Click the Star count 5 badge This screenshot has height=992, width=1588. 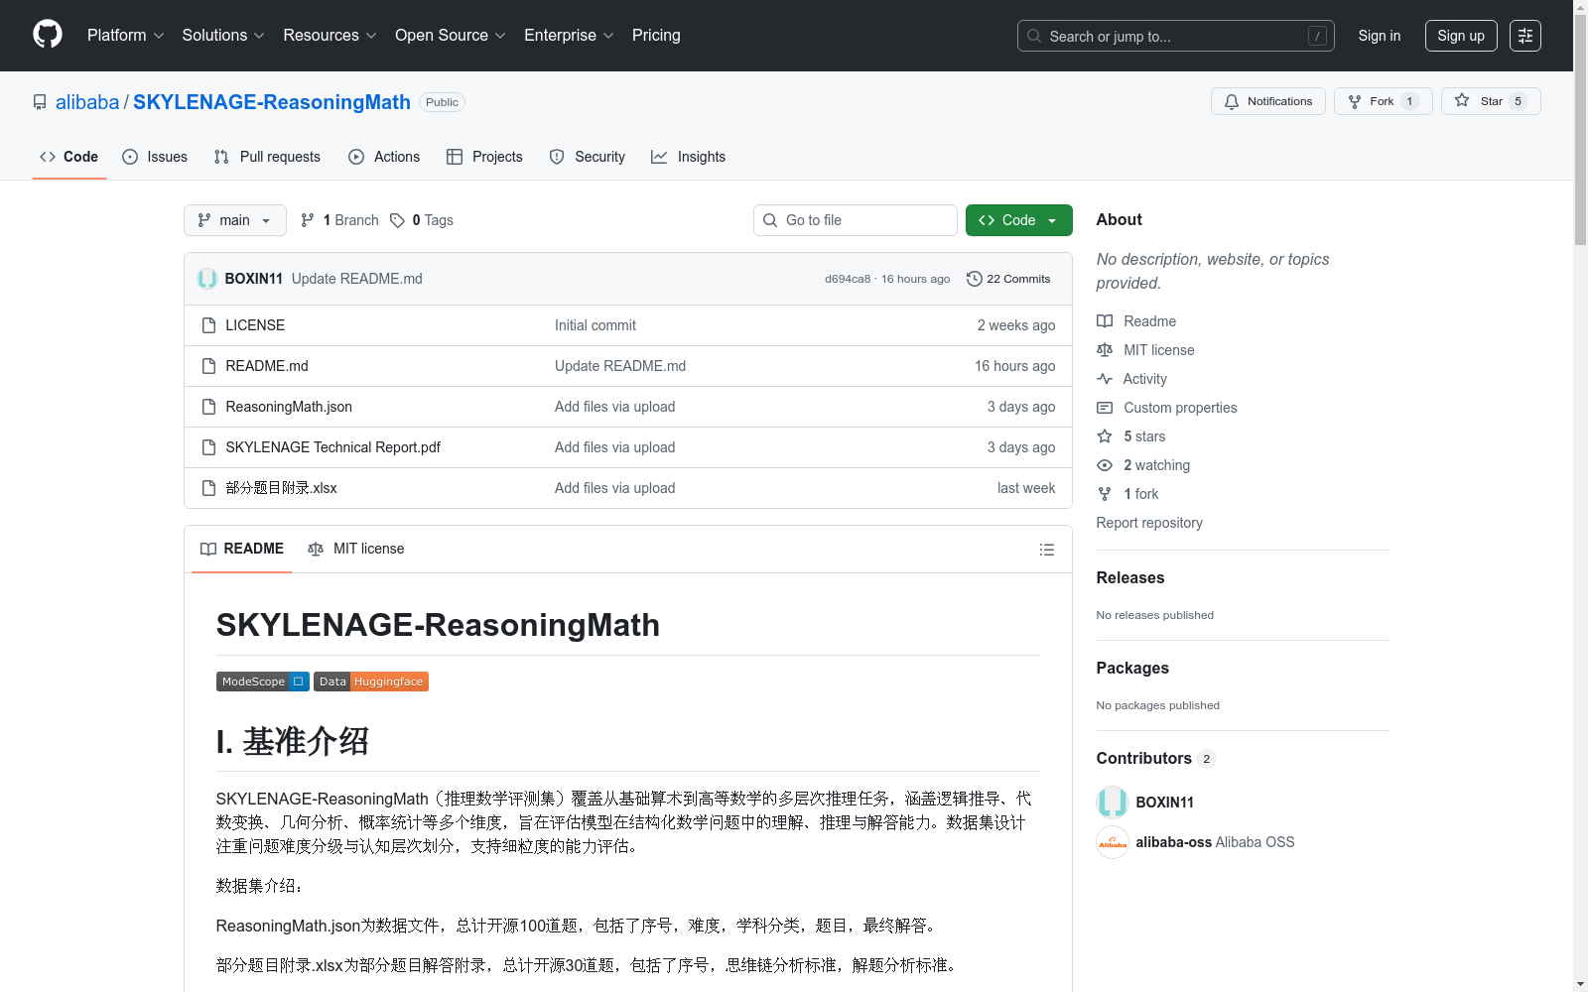click(x=1518, y=101)
